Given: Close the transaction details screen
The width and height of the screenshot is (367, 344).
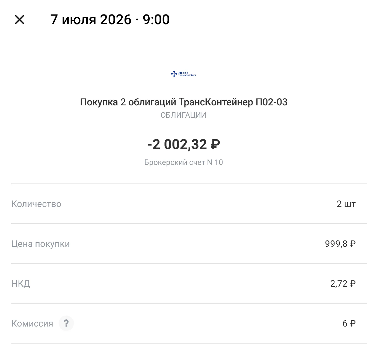Looking at the screenshot, I should tap(19, 20).
